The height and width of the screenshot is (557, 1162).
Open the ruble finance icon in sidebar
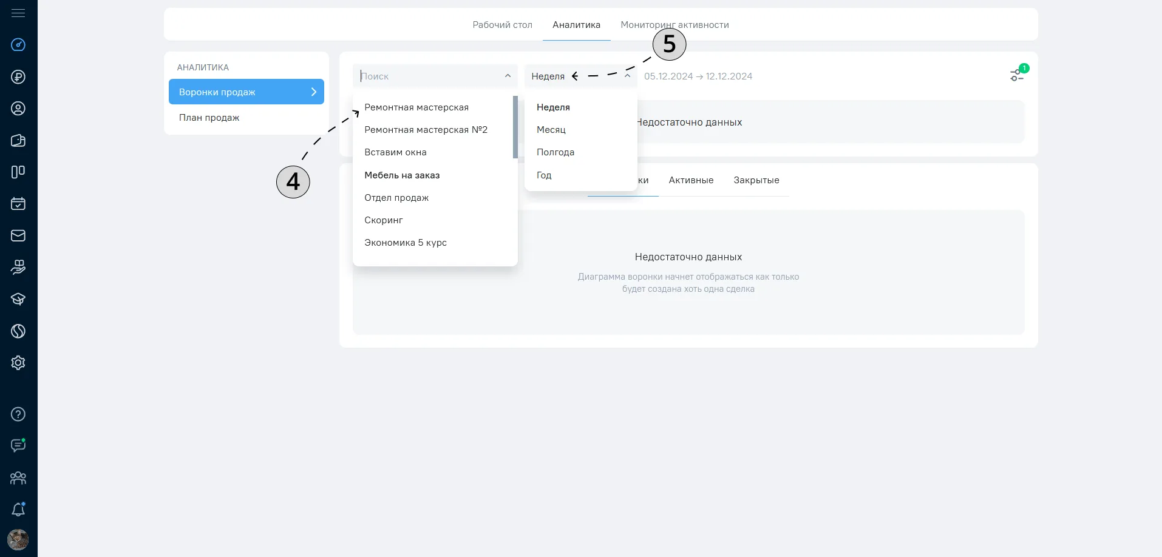pos(18,77)
